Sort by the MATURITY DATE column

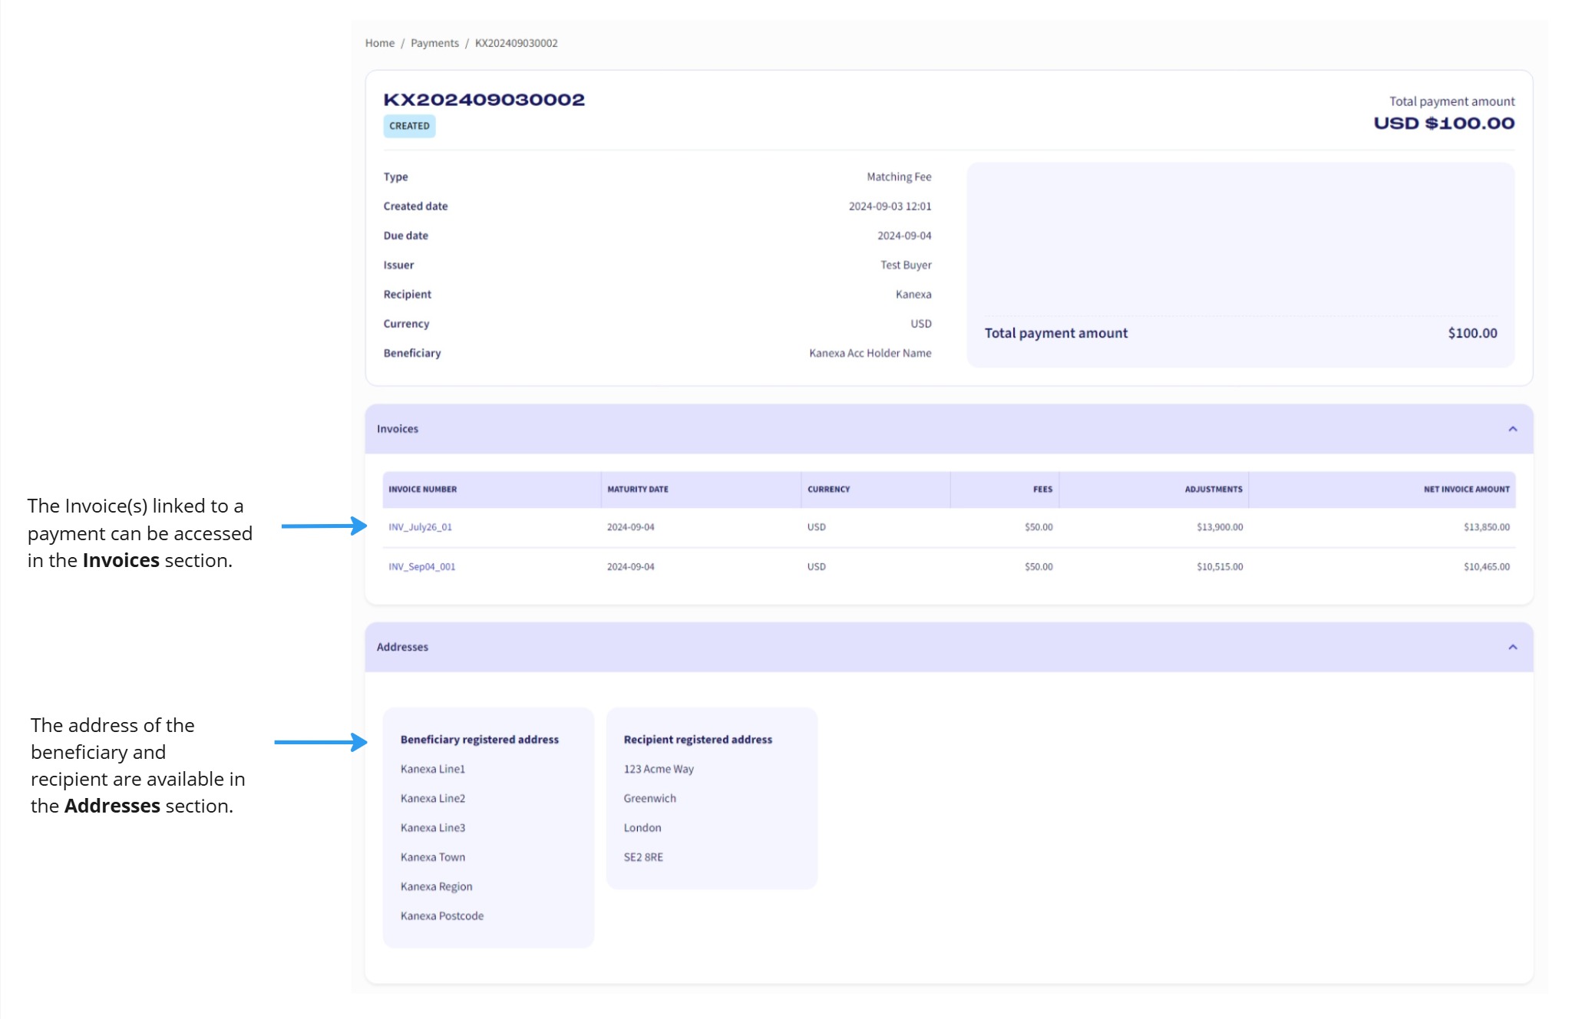[637, 489]
